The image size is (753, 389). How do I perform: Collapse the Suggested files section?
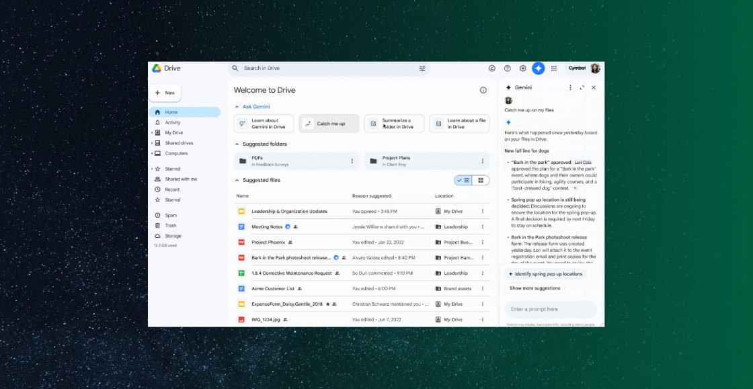(x=237, y=180)
